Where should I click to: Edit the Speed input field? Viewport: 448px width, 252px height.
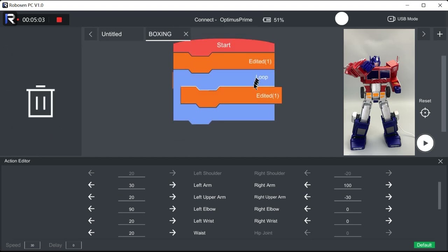pos(32,245)
